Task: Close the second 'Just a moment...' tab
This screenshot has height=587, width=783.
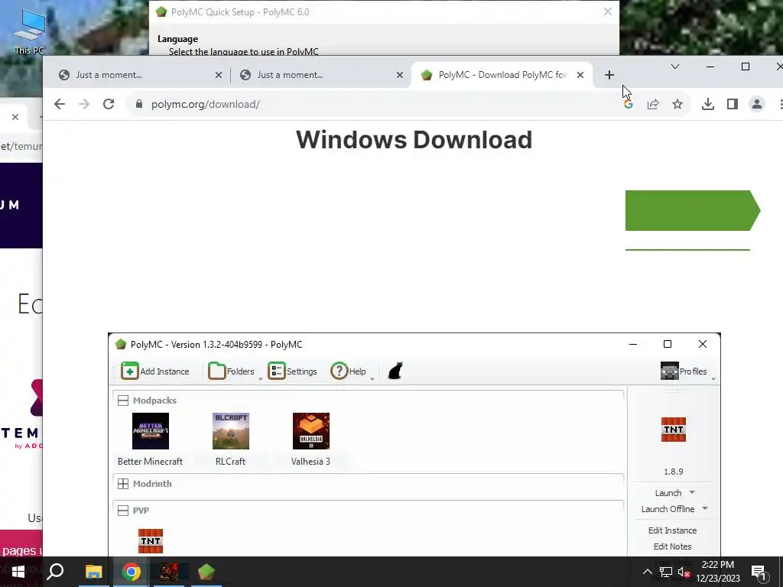Action: point(399,75)
